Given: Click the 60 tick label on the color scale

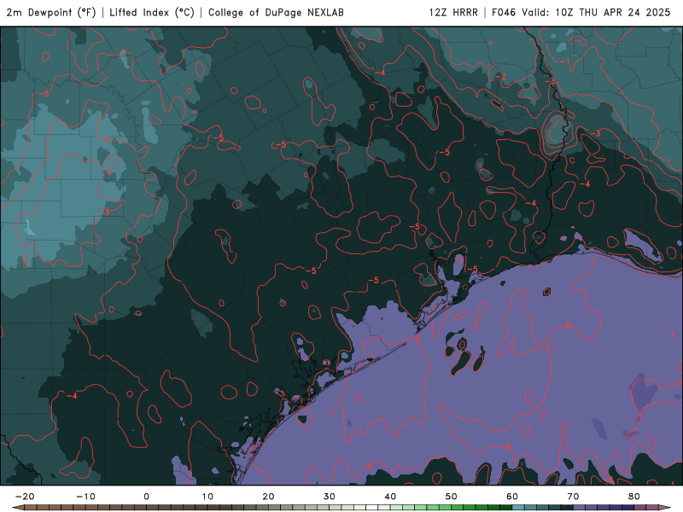Looking at the screenshot, I should 512,497.
